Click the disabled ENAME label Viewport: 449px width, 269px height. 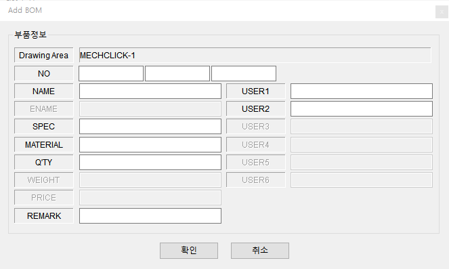tap(44, 109)
